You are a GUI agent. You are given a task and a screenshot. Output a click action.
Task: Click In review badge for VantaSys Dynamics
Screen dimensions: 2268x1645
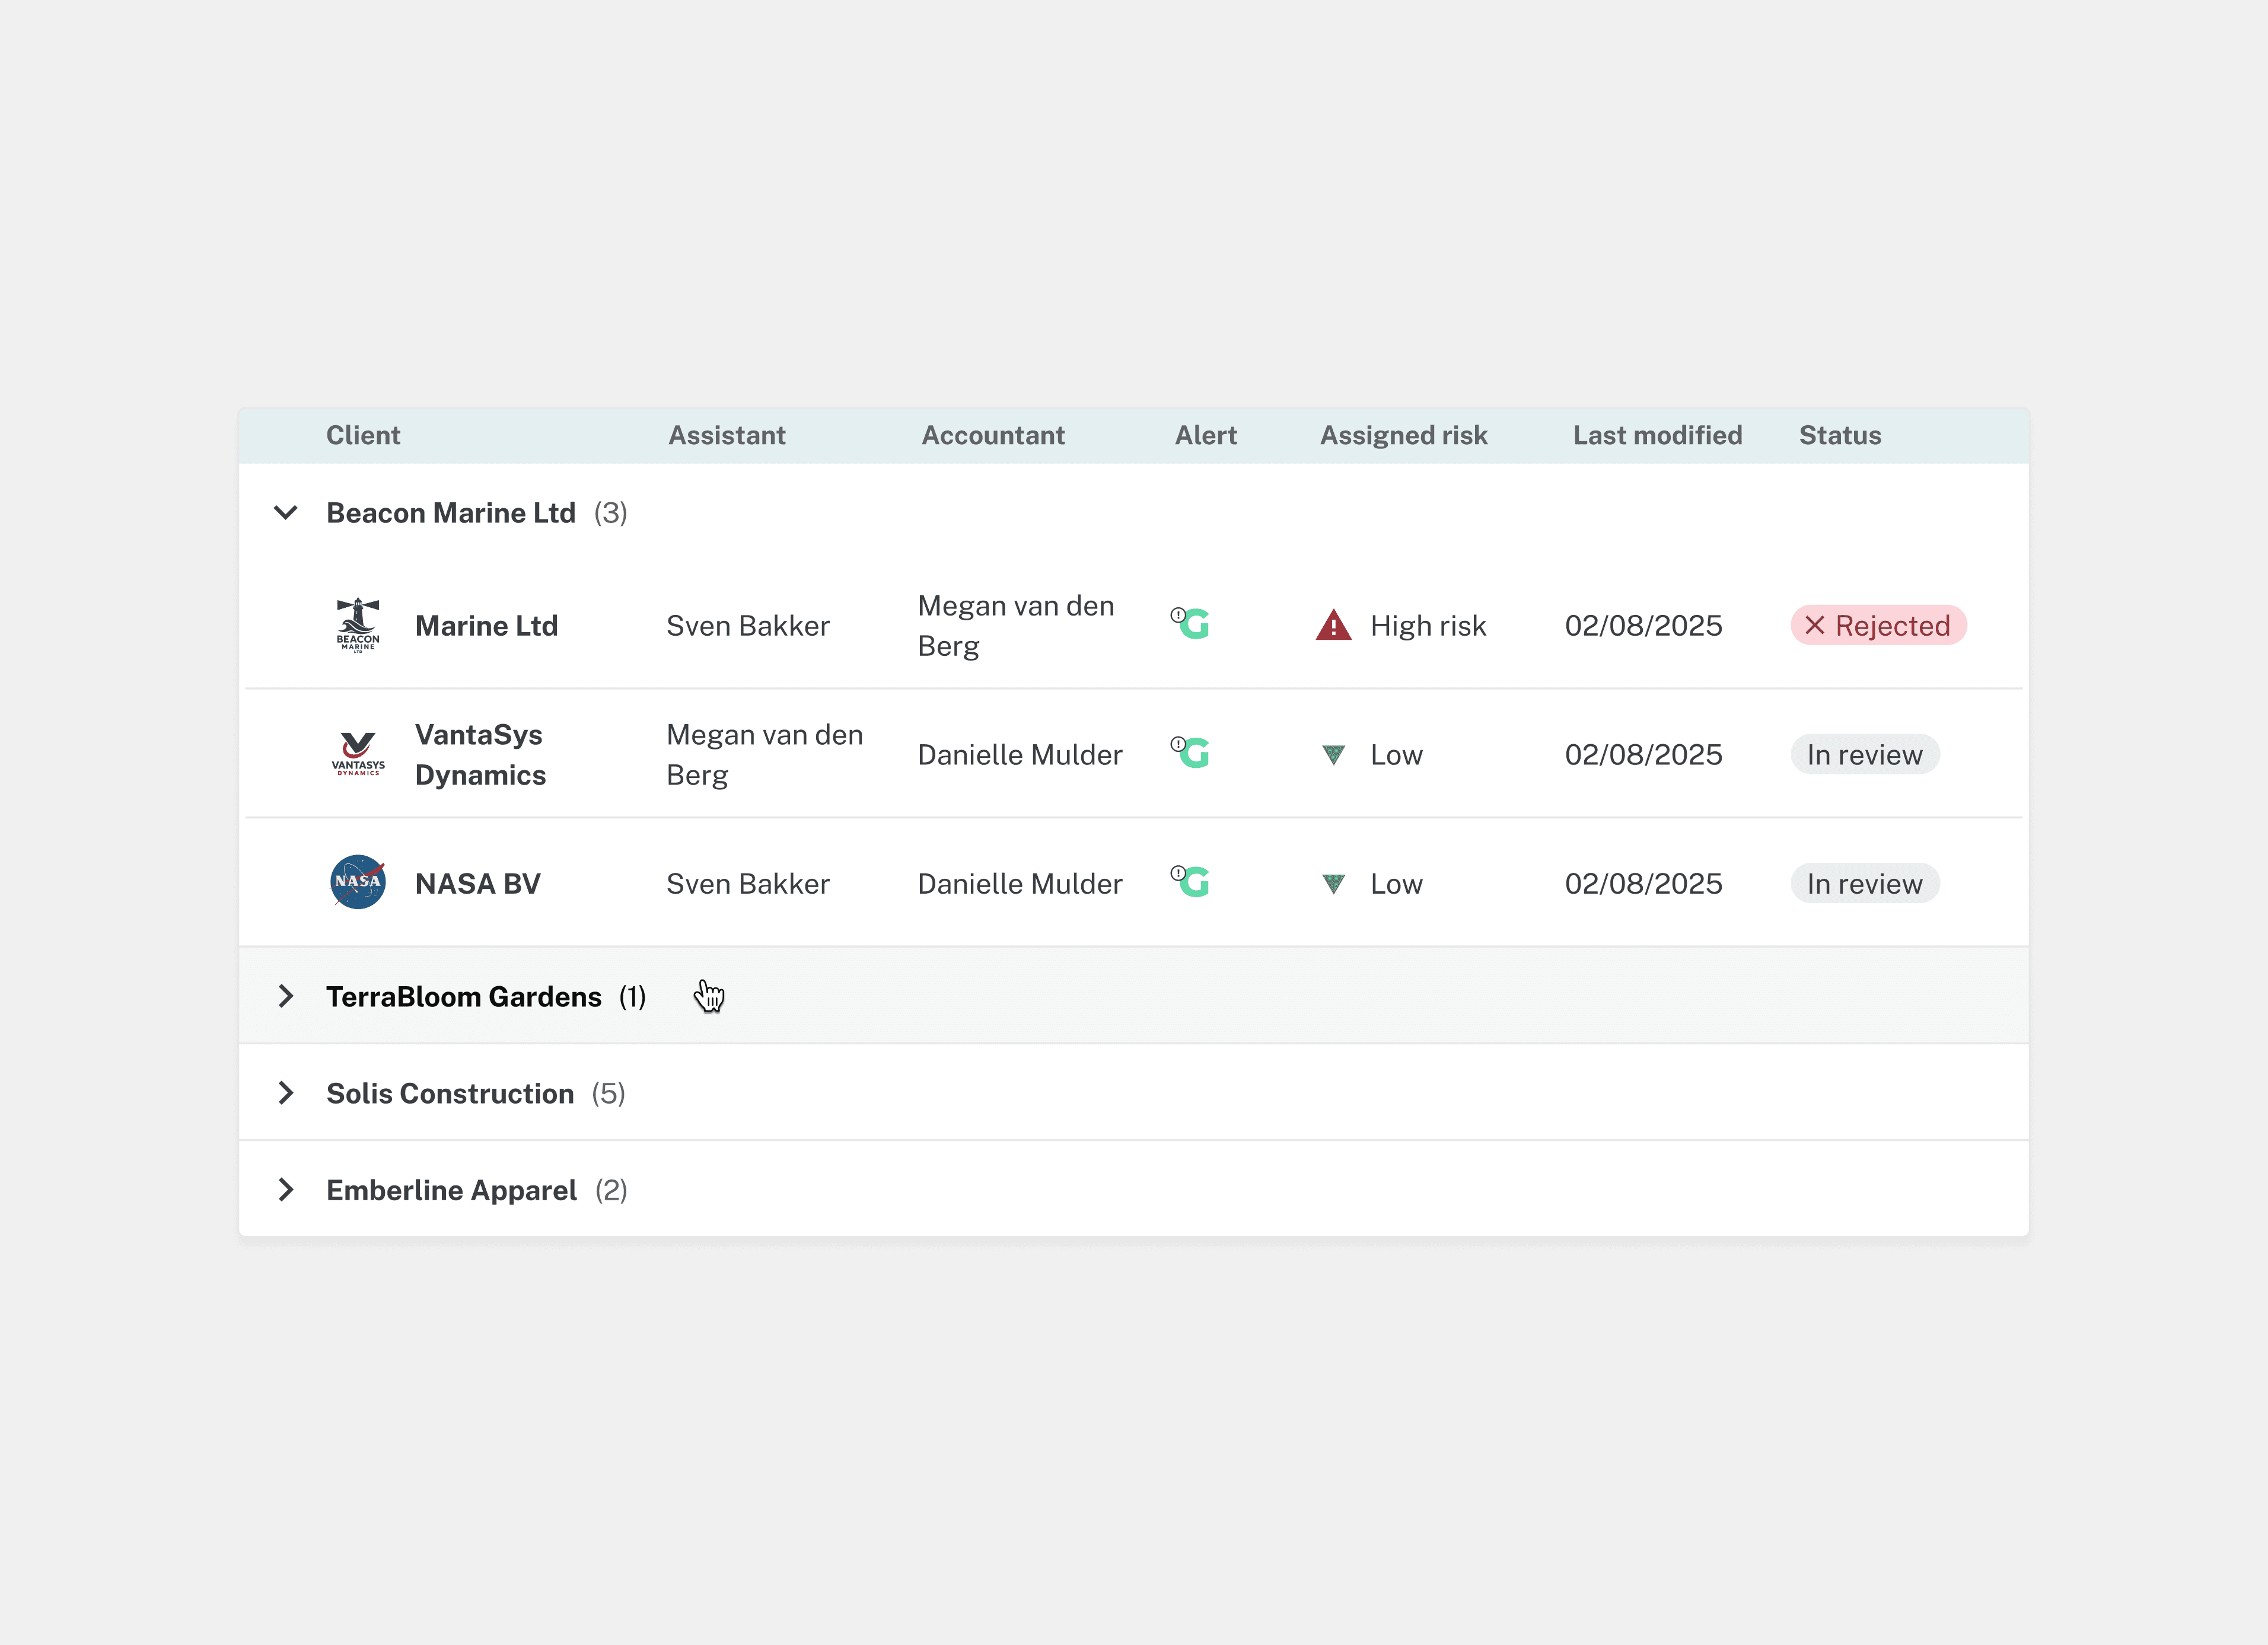coord(1864,755)
